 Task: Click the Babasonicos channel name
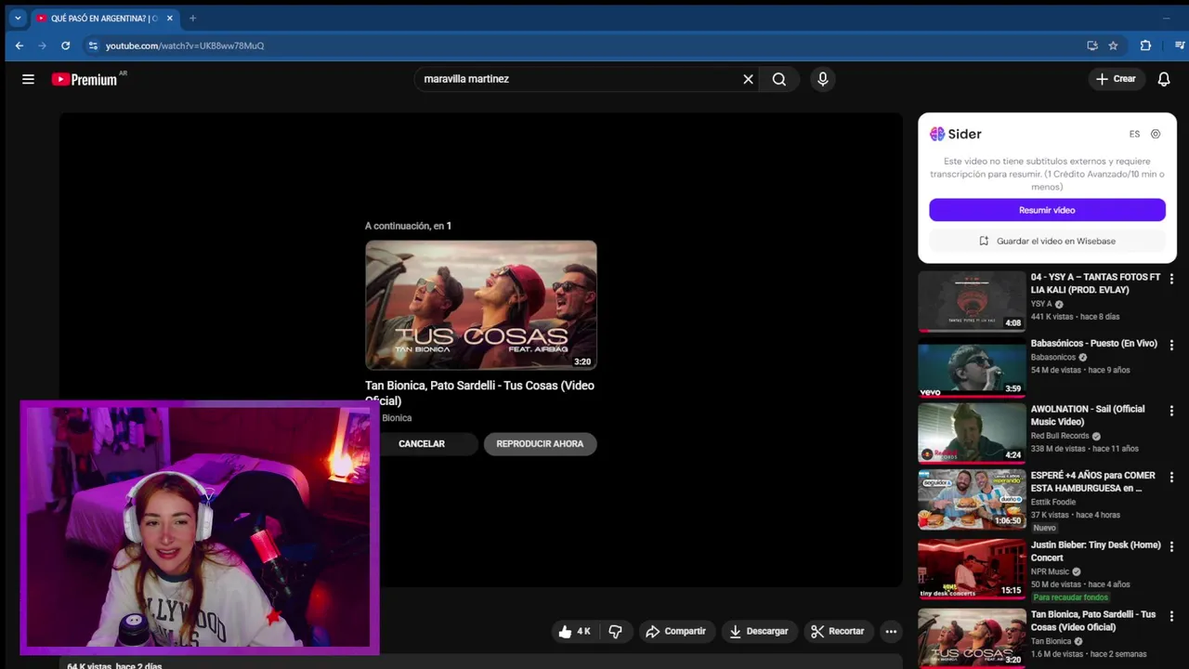click(1052, 357)
